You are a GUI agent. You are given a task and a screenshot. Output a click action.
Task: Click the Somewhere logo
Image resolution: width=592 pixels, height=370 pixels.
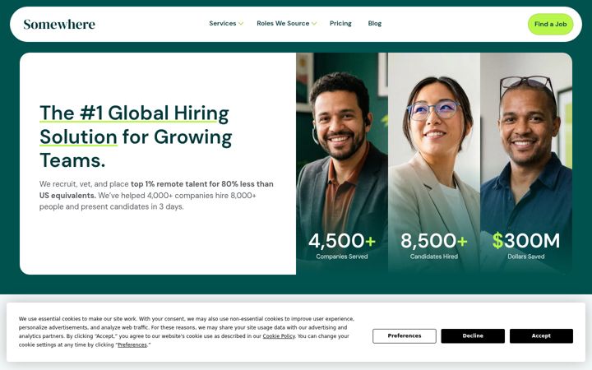pyautogui.click(x=59, y=24)
